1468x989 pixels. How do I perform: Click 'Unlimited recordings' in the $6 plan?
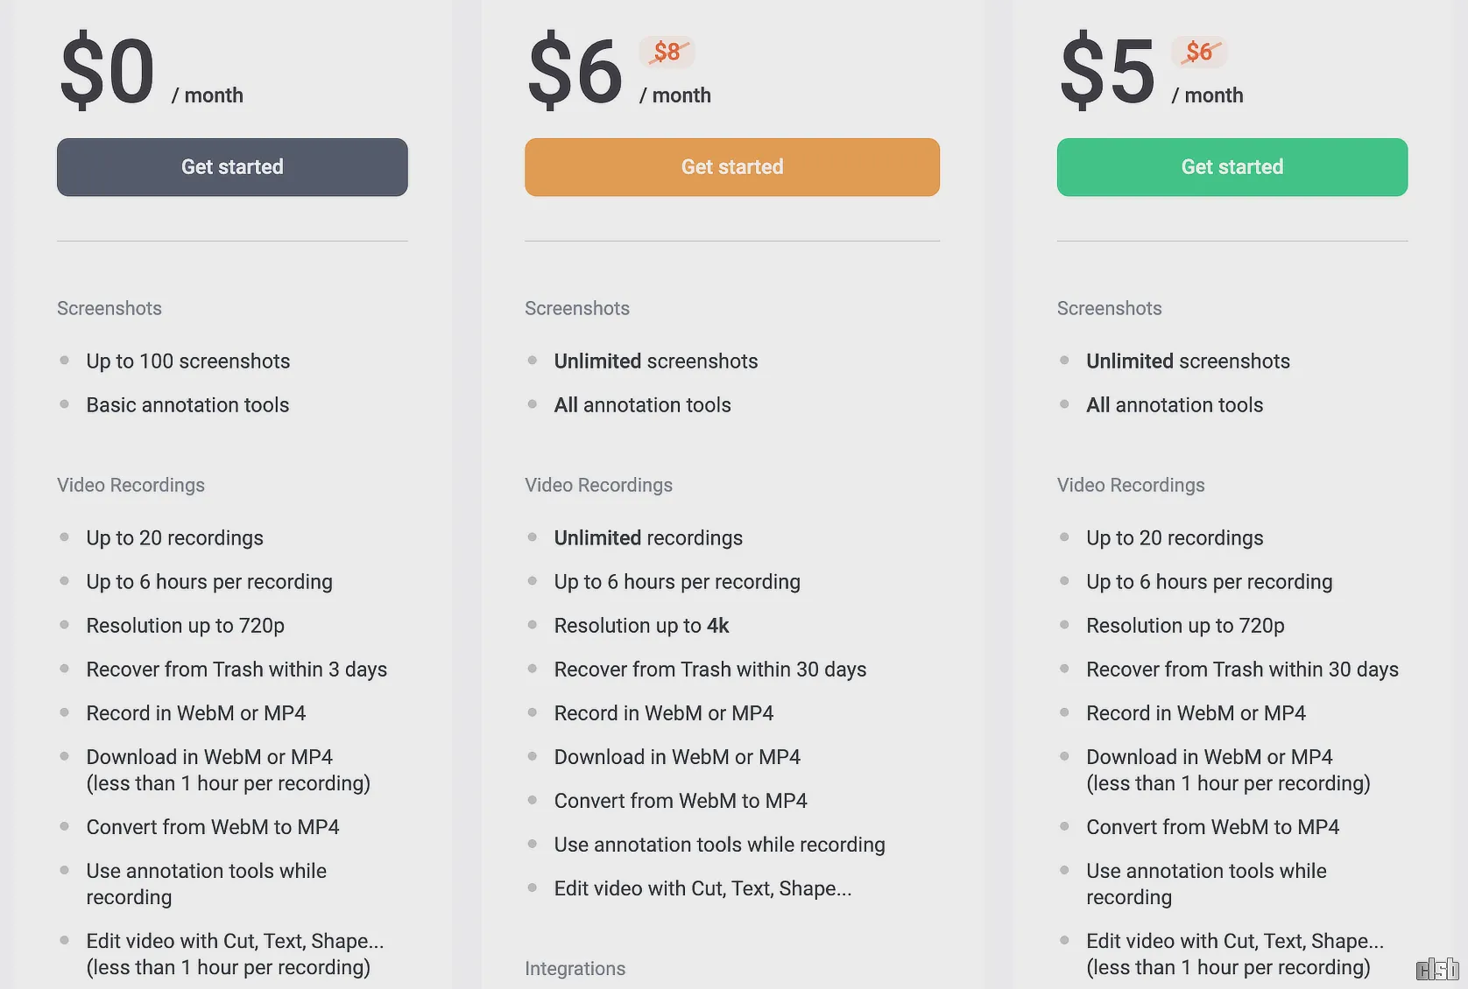point(648,538)
